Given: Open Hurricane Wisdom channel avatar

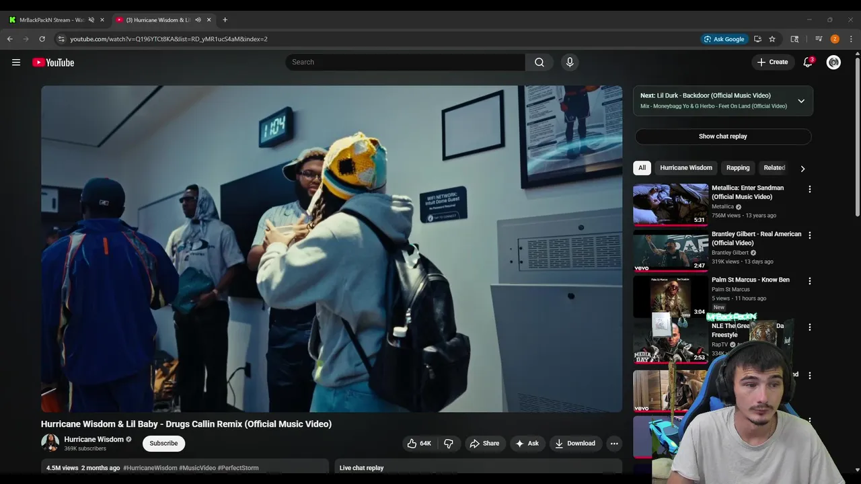Looking at the screenshot, I should coord(50,443).
